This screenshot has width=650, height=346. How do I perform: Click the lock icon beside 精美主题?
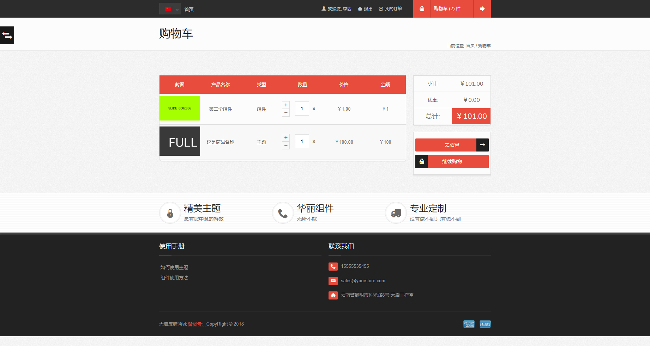[x=170, y=213]
